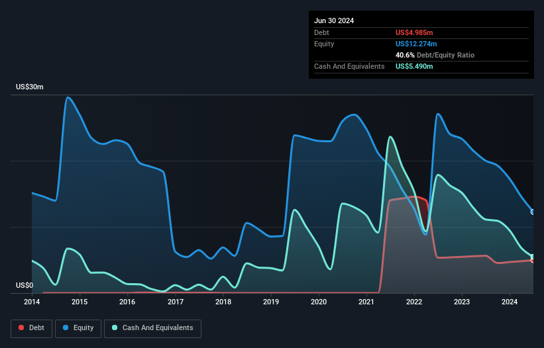Click the blue Equity endpoint marker on chart
Viewport: 544px width, 348px height.
click(x=533, y=212)
